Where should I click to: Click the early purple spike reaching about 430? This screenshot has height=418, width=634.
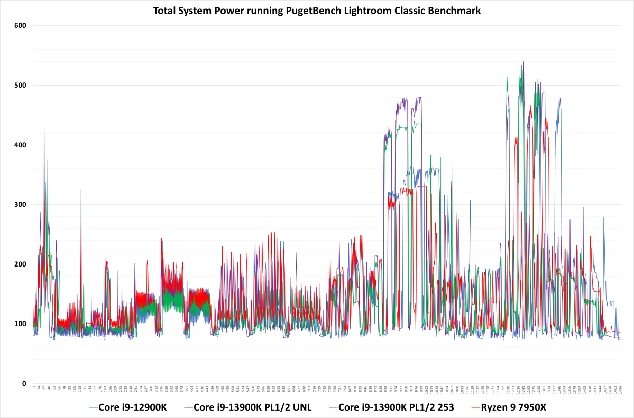click(44, 127)
